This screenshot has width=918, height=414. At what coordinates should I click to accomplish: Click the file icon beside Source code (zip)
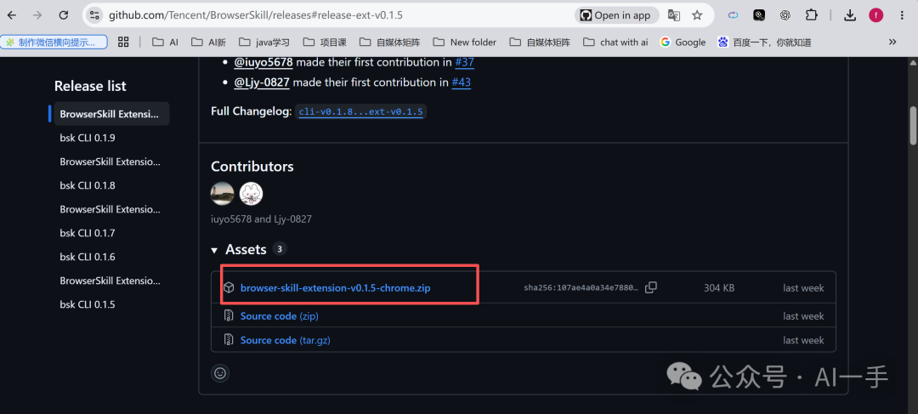(x=229, y=315)
